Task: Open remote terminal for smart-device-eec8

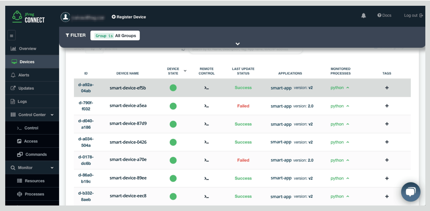Action: click(206, 196)
